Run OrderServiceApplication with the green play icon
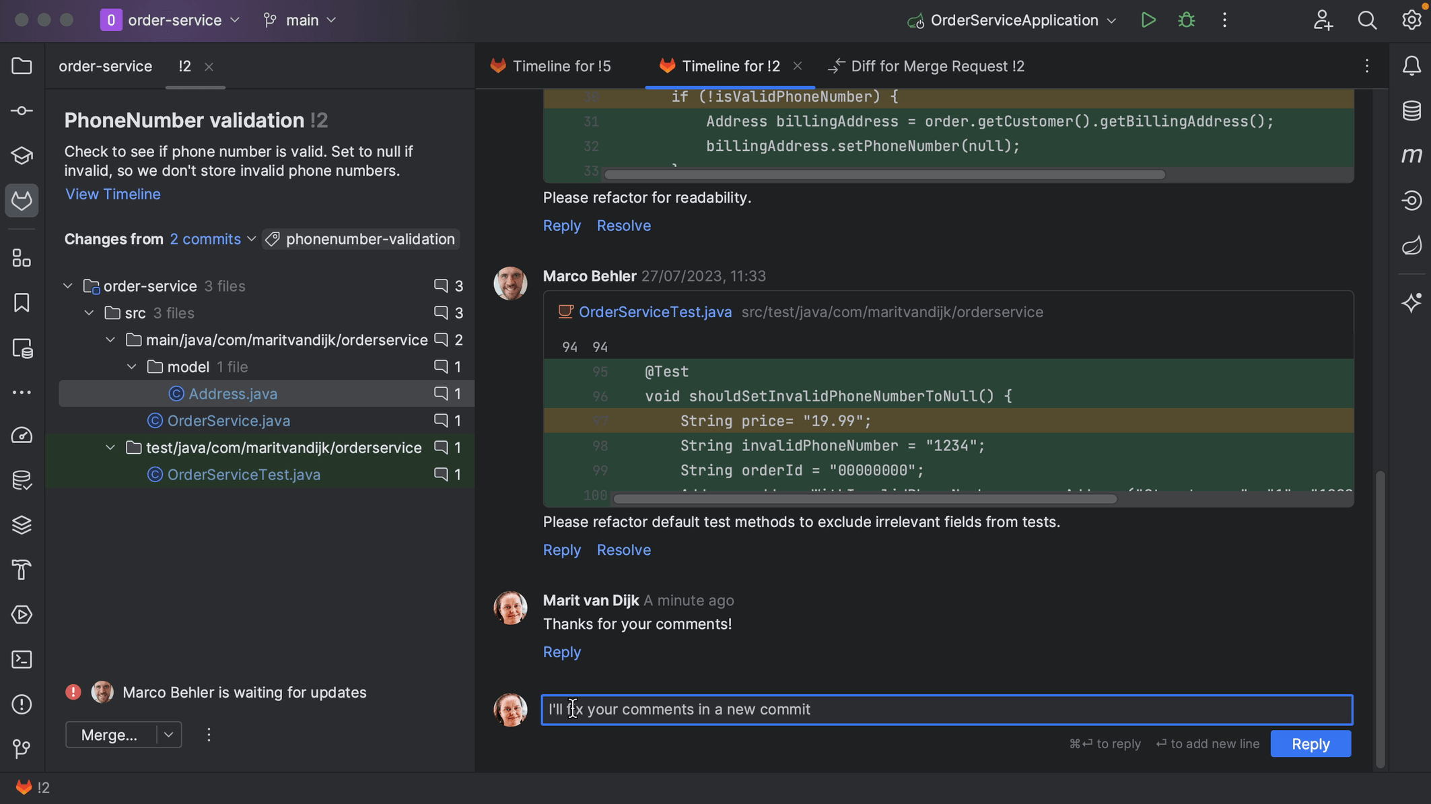 1148,20
